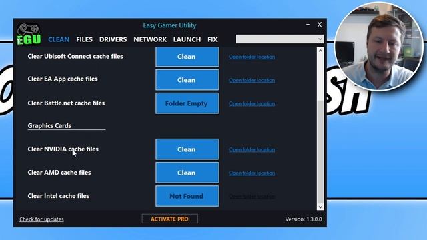
Task: Click the Clear Ubisoft Connect cache files label
Action: [x=75, y=56]
